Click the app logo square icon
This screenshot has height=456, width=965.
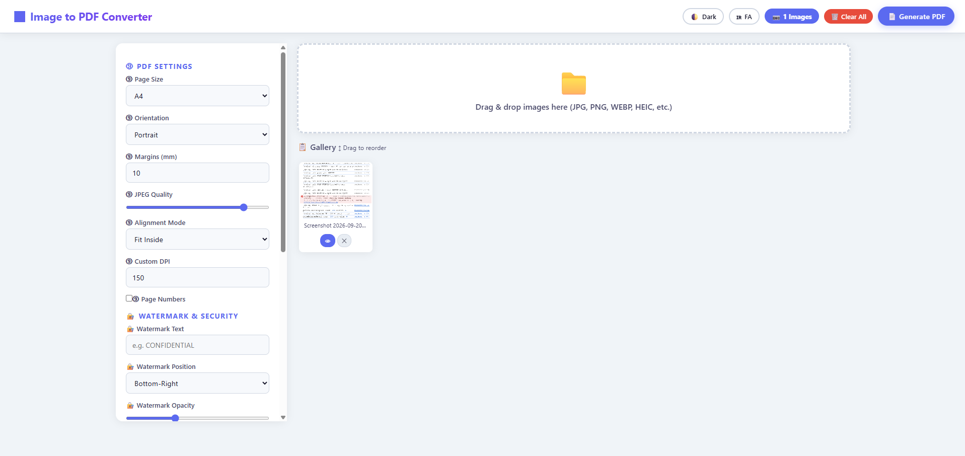pos(20,17)
